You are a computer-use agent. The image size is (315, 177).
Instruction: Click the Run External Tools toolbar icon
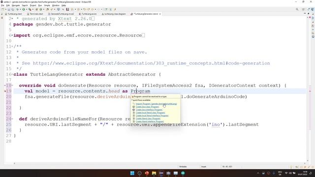pos(30,9)
